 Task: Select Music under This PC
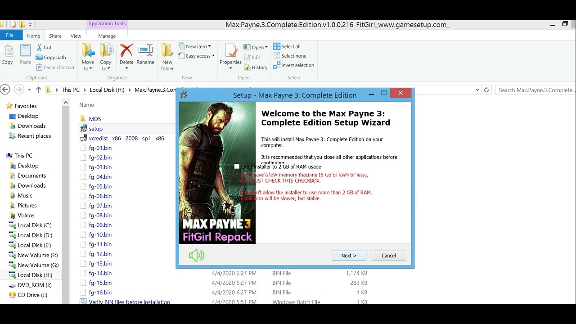pyautogui.click(x=25, y=195)
